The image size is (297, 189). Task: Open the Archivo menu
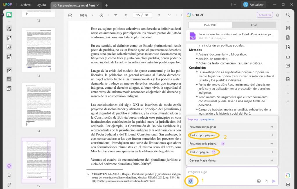26,5
